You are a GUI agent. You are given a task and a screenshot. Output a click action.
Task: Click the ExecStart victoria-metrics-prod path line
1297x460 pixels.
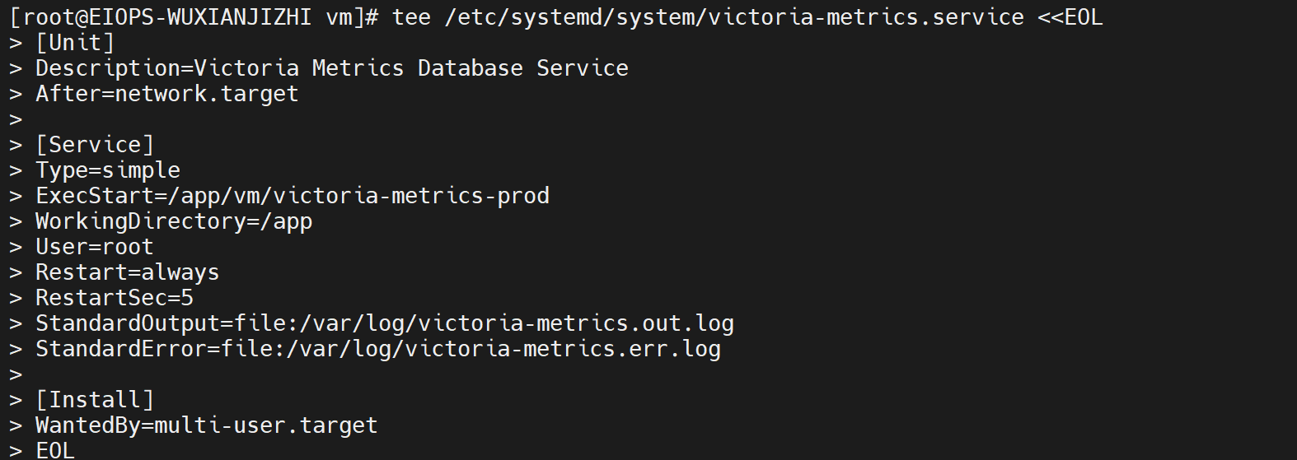[292, 196]
